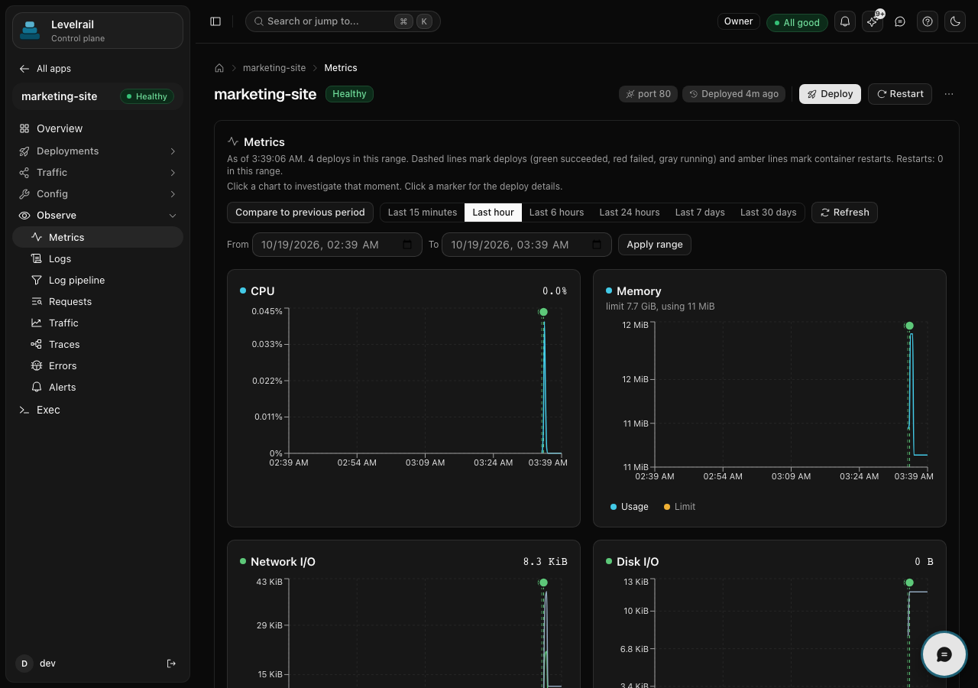Click the Restart button
Screen dimensions: 978x688
pyautogui.click(x=900, y=94)
